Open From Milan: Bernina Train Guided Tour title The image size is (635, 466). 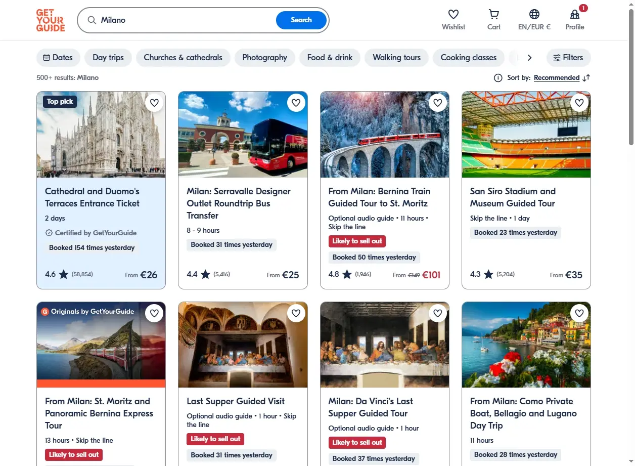(380, 197)
